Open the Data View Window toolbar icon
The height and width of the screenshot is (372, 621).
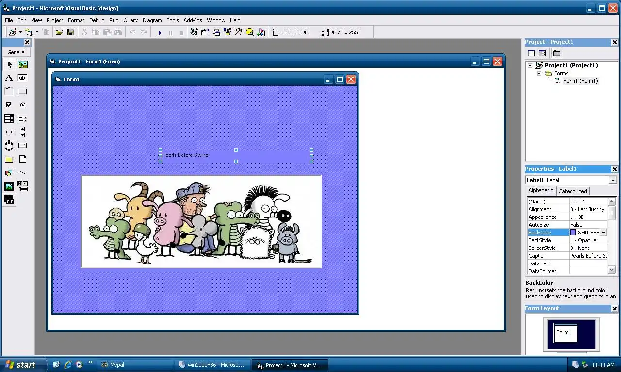[x=250, y=32]
